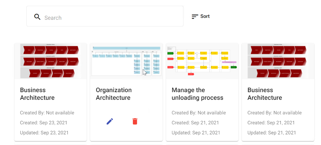Select the Organization Architecture card title

[114, 94]
